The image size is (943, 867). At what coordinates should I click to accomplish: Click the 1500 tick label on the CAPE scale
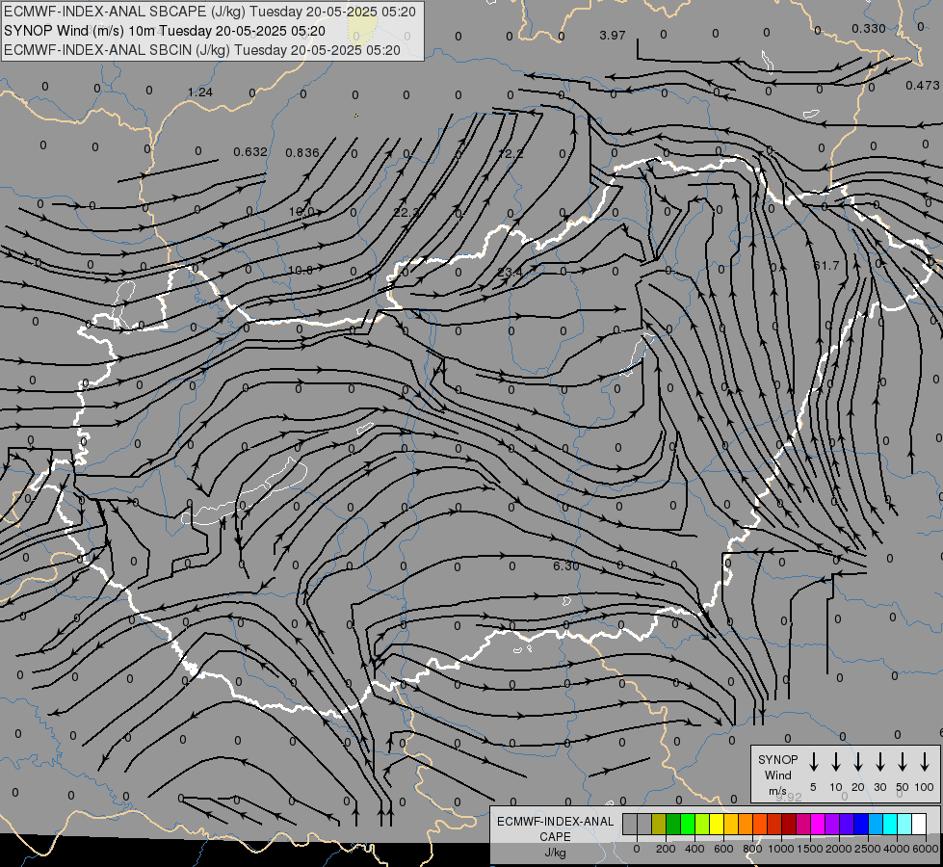(x=810, y=849)
